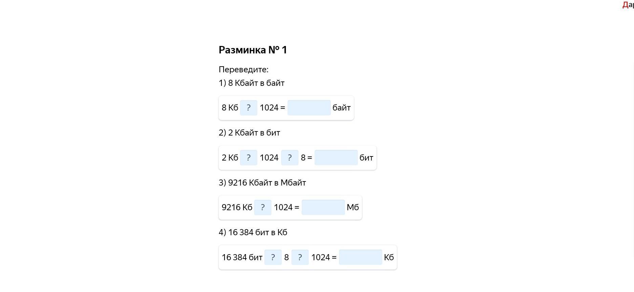The image size is (634, 292).
Task: Click the task label 2) 2 Кбайт в бит
Action: click(249, 133)
